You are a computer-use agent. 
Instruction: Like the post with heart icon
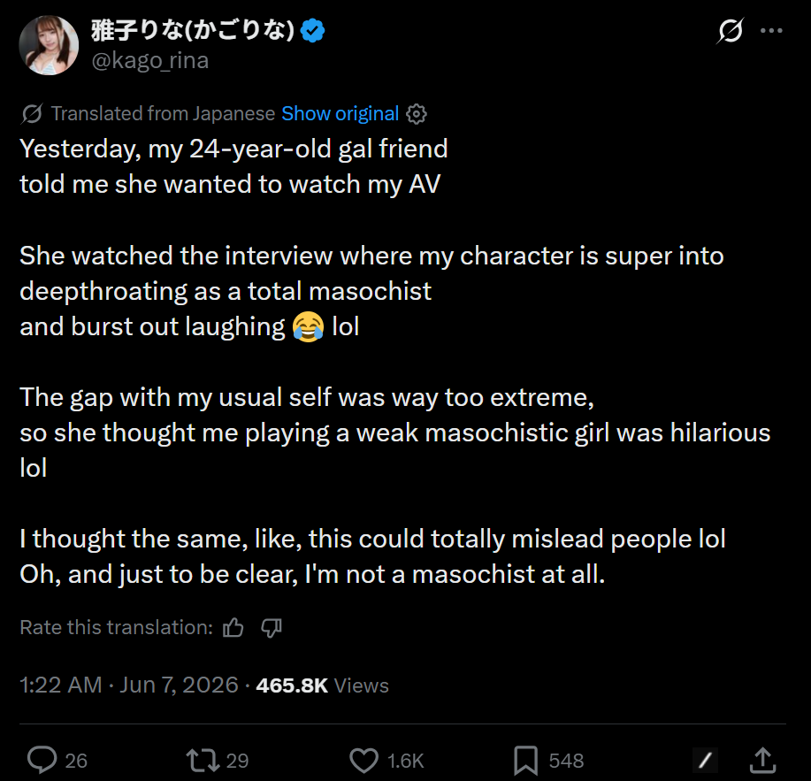[x=363, y=761]
